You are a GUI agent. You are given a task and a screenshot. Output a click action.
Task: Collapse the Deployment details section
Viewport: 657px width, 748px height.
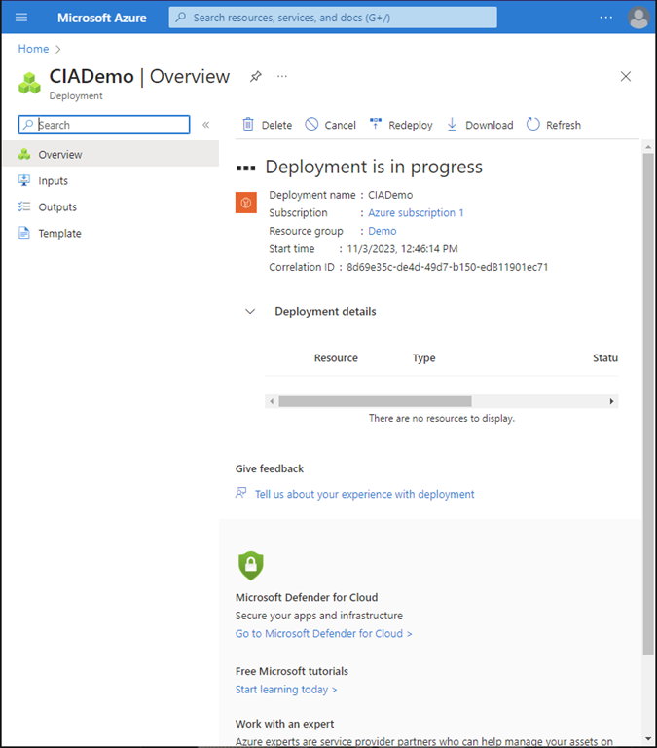250,312
